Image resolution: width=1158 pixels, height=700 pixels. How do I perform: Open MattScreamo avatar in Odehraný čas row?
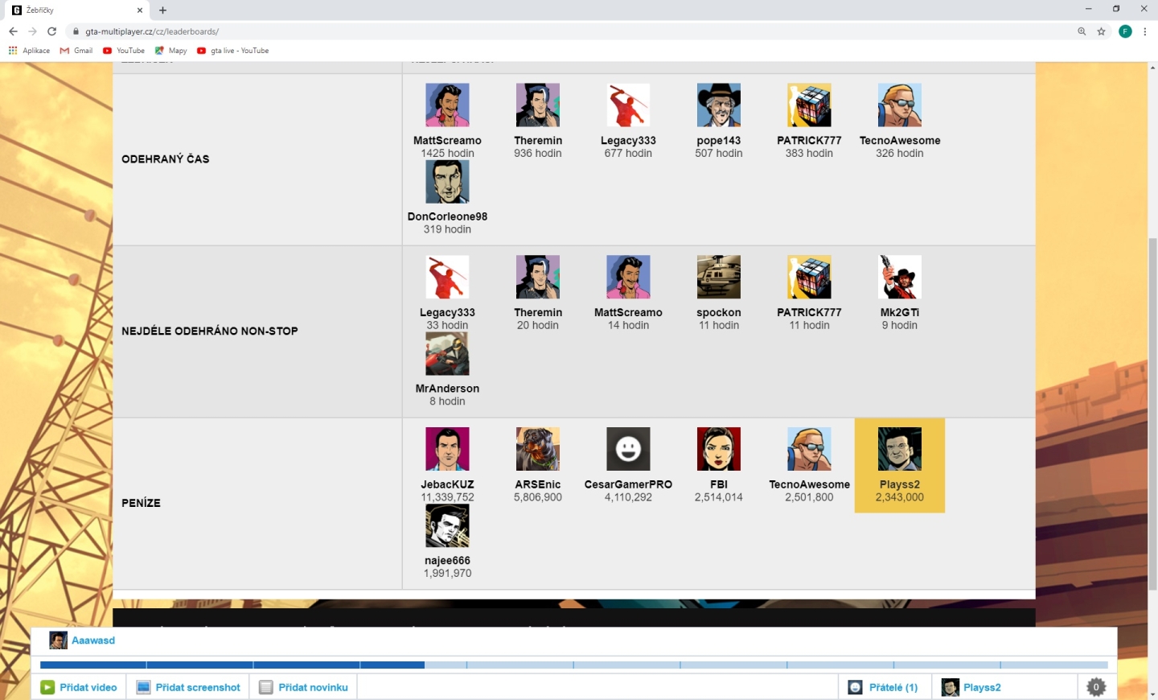[447, 105]
